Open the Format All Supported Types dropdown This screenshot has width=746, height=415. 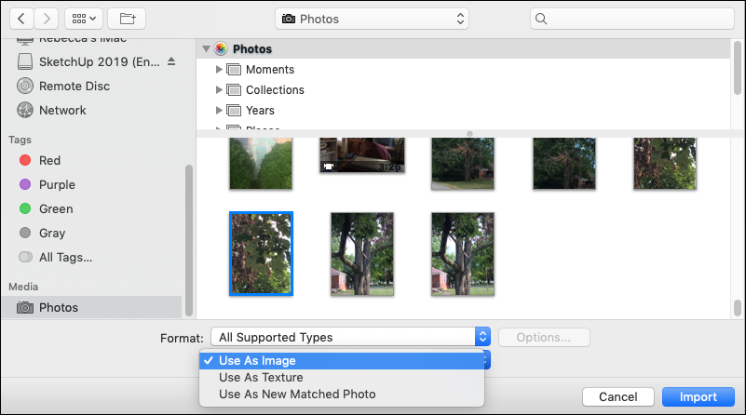(x=350, y=337)
